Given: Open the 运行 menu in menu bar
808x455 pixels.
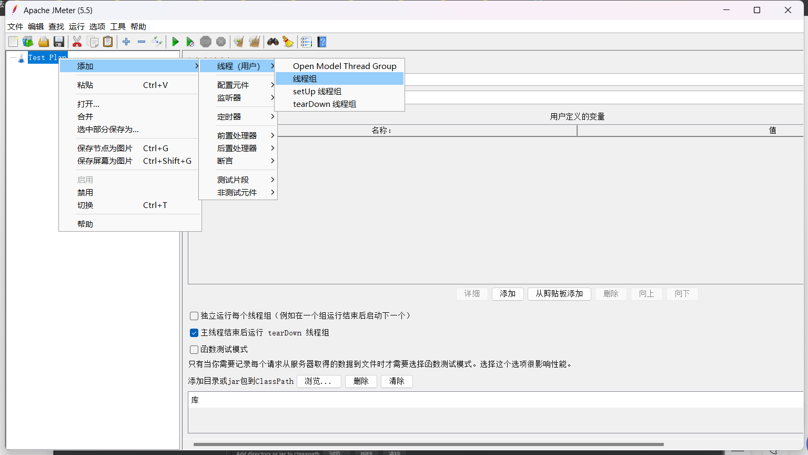Looking at the screenshot, I should coord(77,26).
